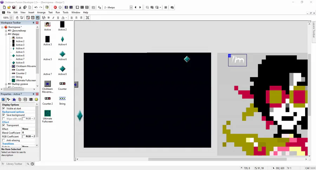Select Clickteam Movement object in object list

point(47,87)
